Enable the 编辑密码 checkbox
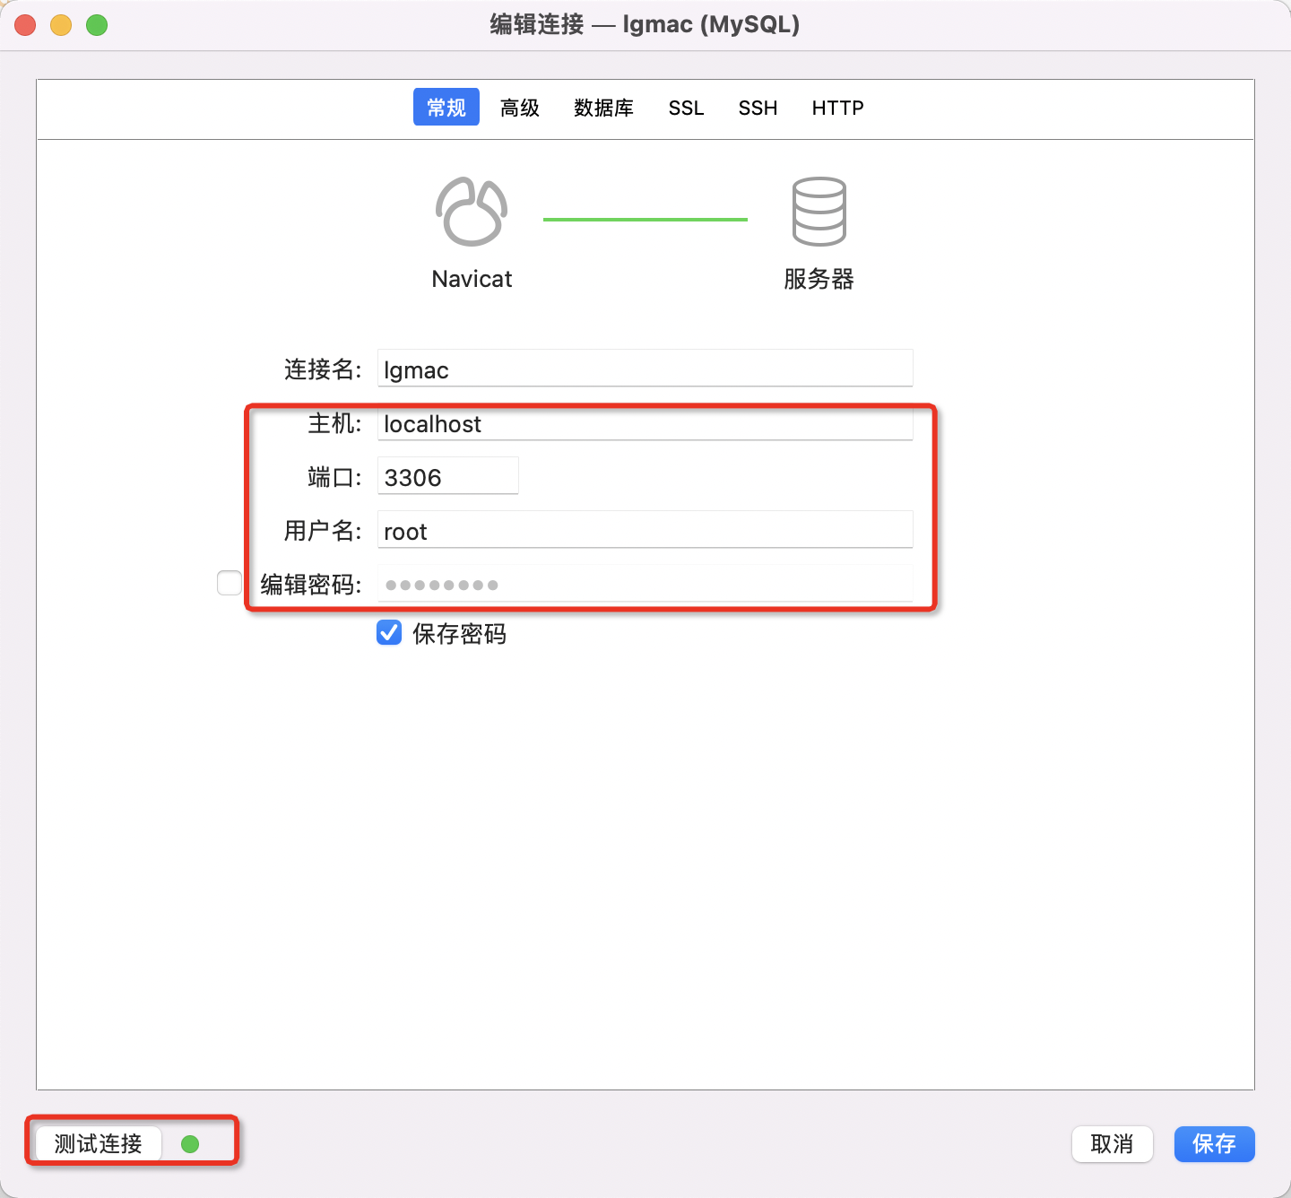Image resolution: width=1291 pixels, height=1198 pixels. click(229, 583)
